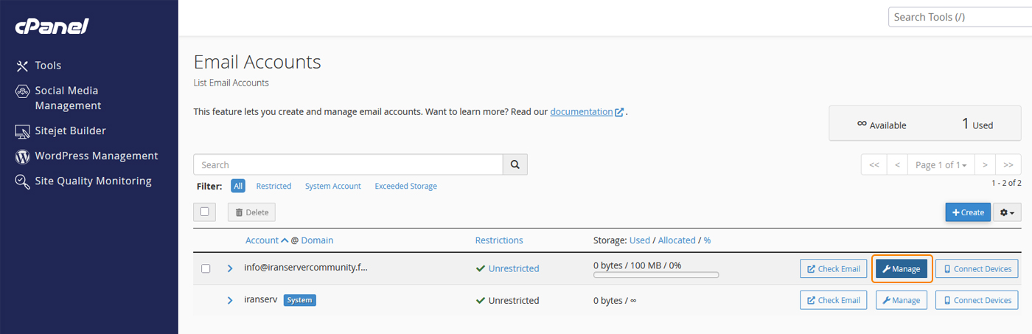The image size is (1032, 334).
Task: Open Tools from the sidebar
Action: pyautogui.click(x=48, y=66)
